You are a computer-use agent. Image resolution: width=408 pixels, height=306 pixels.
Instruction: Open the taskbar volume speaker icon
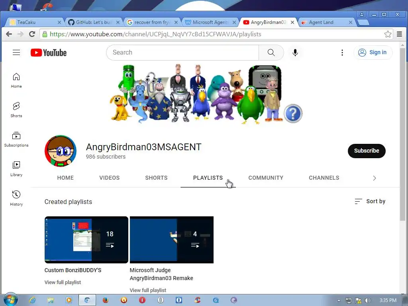tap(367, 300)
